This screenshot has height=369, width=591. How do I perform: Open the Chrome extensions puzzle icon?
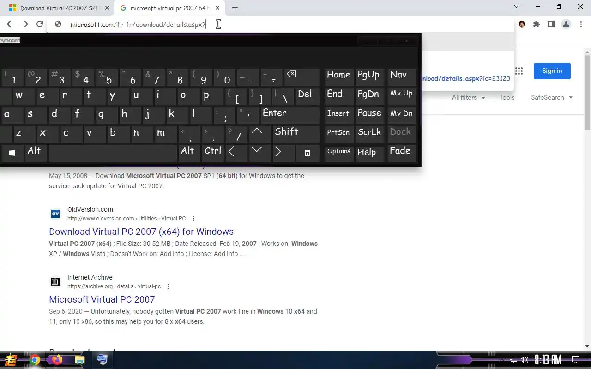click(x=537, y=24)
